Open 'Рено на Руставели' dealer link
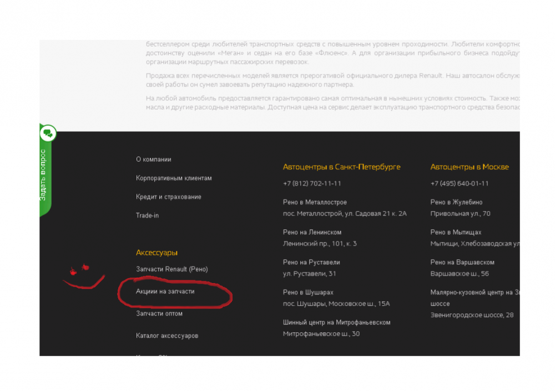The image size is (555, 391). point(311,263)
